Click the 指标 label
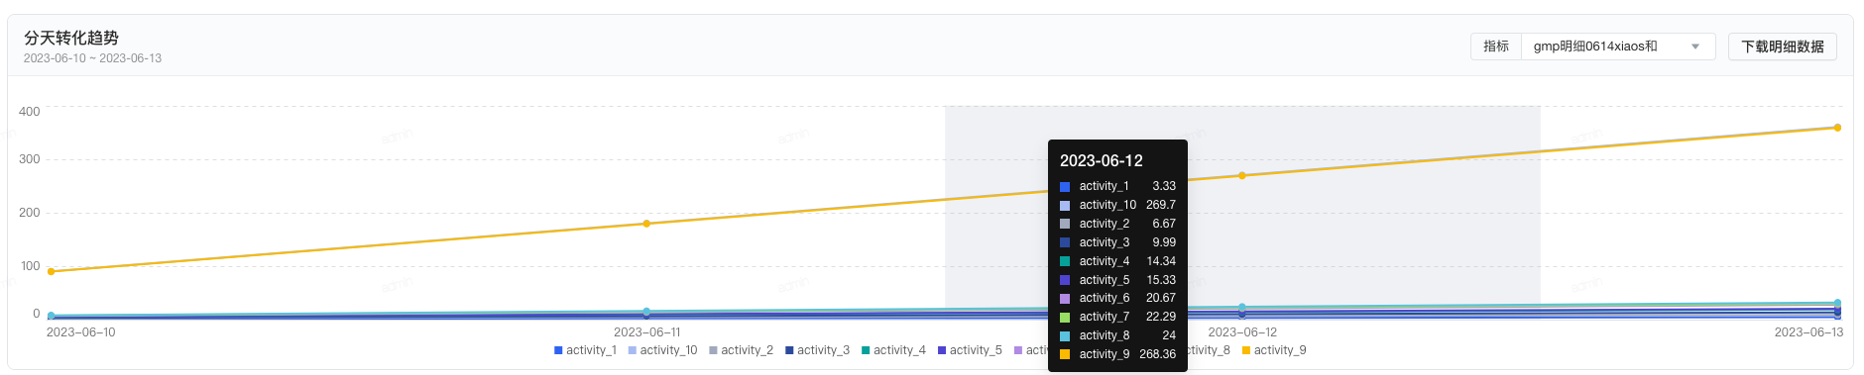 pos(1496,47)
